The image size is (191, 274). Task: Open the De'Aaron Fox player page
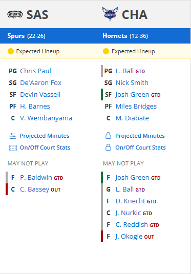pyautogui.click(x=41, y=82)
